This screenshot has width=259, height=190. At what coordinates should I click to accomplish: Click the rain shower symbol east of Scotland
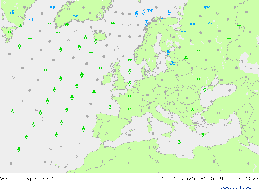pos(129,71)
